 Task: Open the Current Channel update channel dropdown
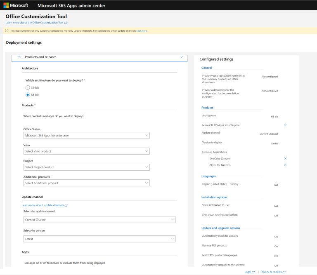[99, 220]
